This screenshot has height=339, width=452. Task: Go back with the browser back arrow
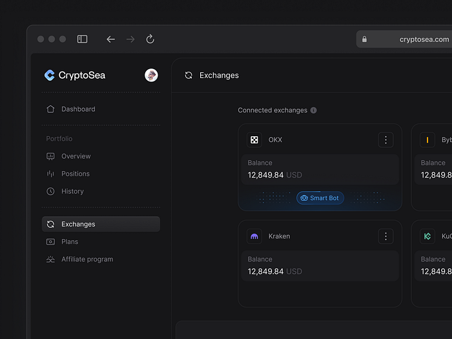pos(110,39)
